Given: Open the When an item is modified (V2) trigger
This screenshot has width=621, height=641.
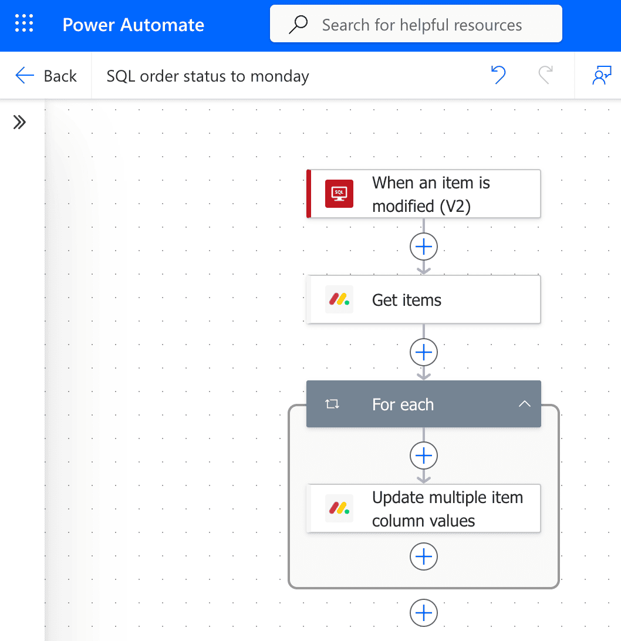Looking at the screenshot, I should 424,194.
